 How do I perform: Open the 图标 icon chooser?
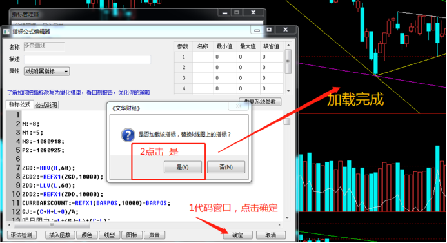pyautogui.click(x=132, y=235)
